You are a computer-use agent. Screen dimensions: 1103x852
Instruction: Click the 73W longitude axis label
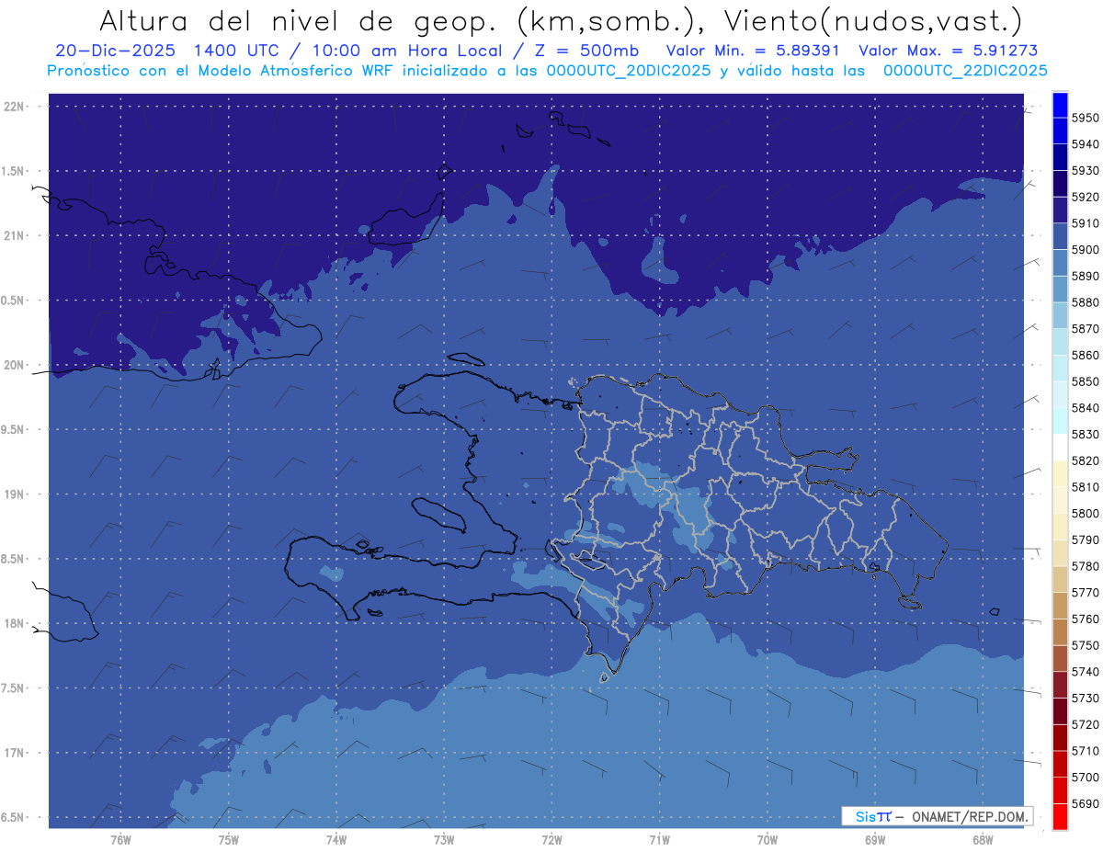tap(444, 839)
